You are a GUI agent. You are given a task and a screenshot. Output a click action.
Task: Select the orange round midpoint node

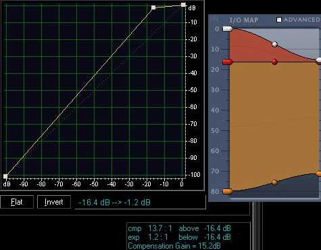pyautogui.click(x=274, y=182)
